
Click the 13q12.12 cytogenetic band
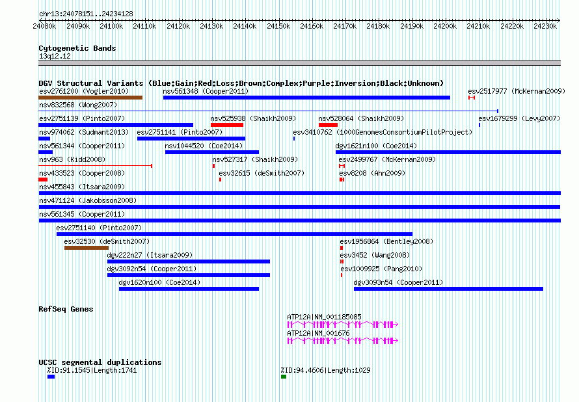299,63
